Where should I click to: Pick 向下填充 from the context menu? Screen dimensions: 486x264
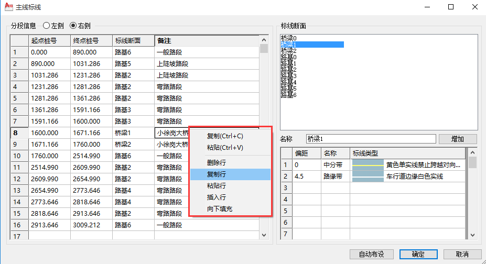click(x=220, y=209)
